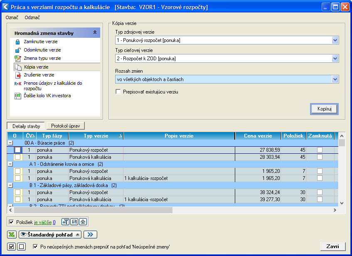This screenshot has width=352, height=256.
Task: Select the Prenos údajov z kalkulácie entry
Action: tap(53, 86)
